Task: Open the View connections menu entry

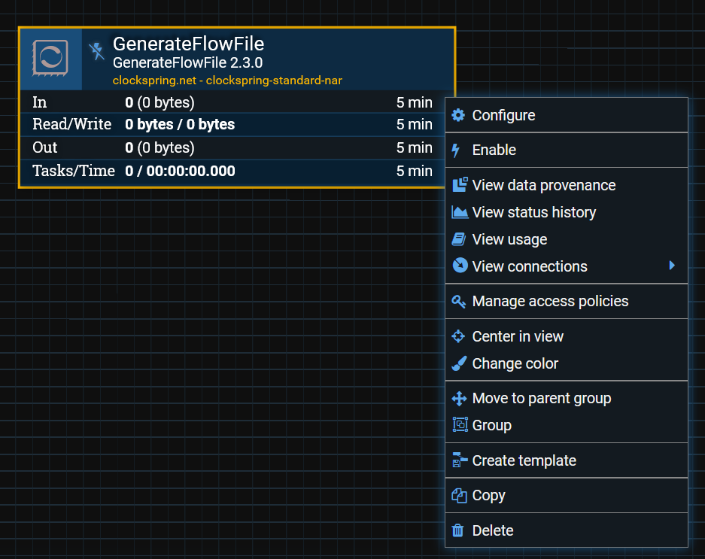Action: click(567, 266)
